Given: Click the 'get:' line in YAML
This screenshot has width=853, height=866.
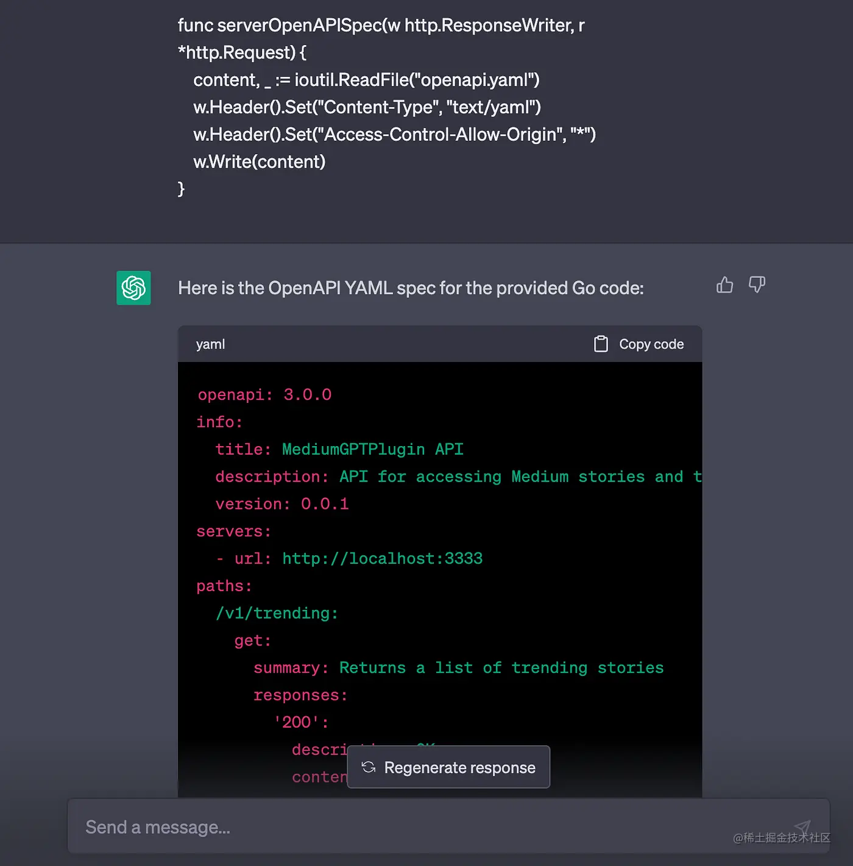Looking at the screenshot, I should 253,641.
